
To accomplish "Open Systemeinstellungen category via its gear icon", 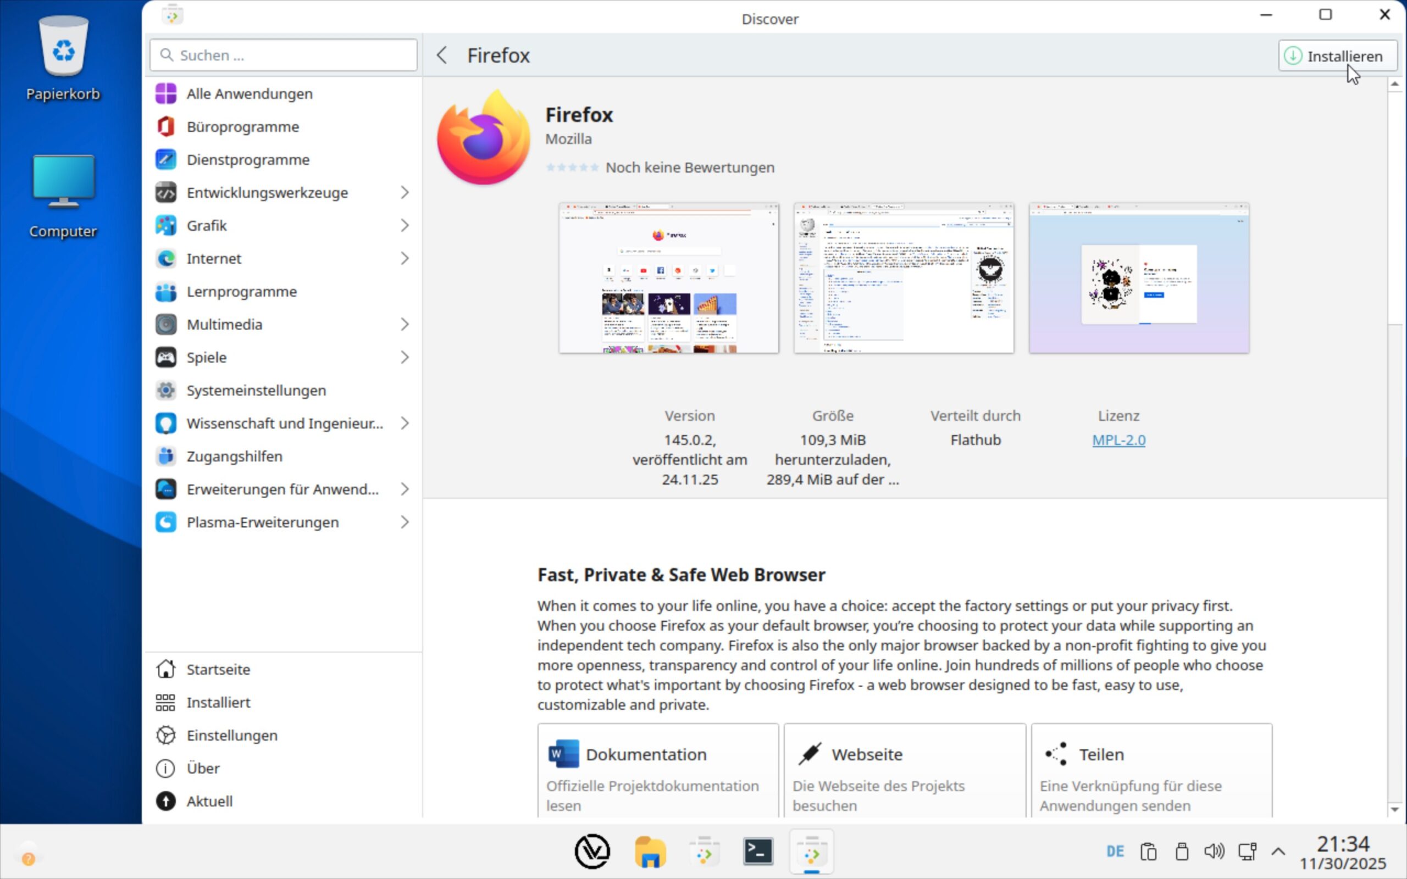I will [165, 391].
